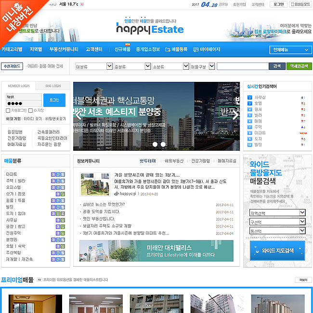
Task: Click the 와이드 지도검색 button
Action: [277, 250]
